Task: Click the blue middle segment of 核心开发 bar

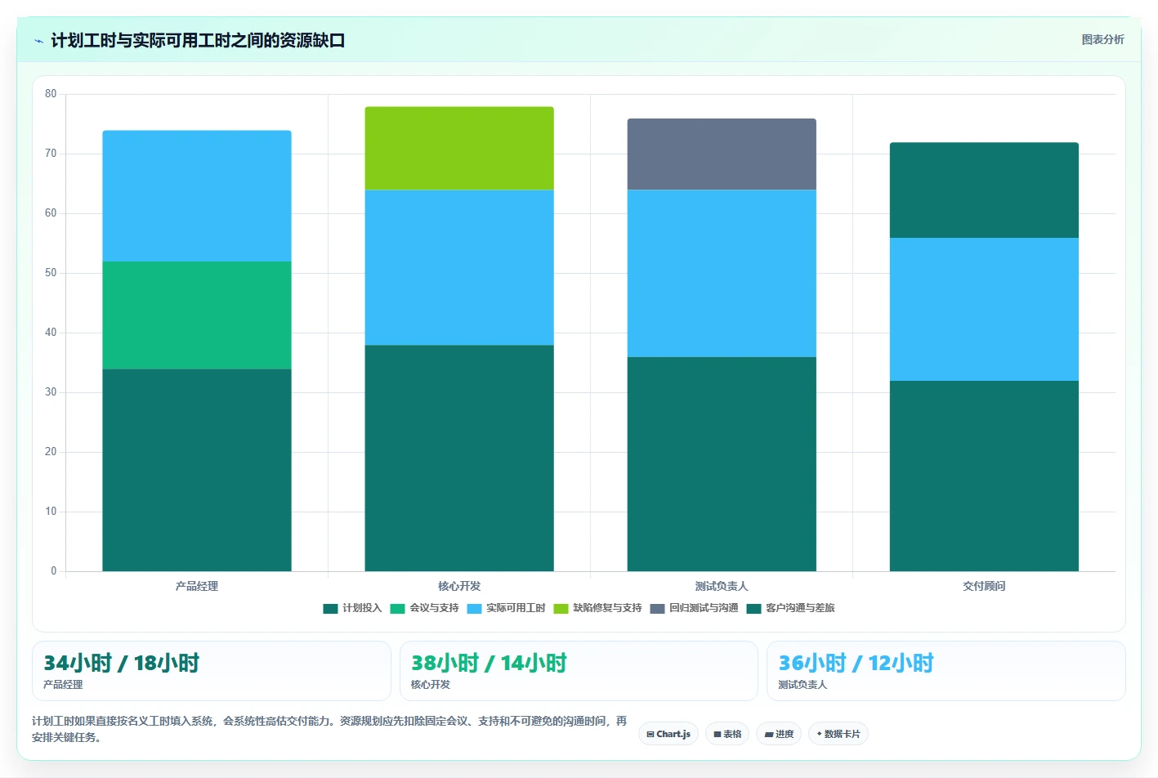Action: [x=459, y=267]
